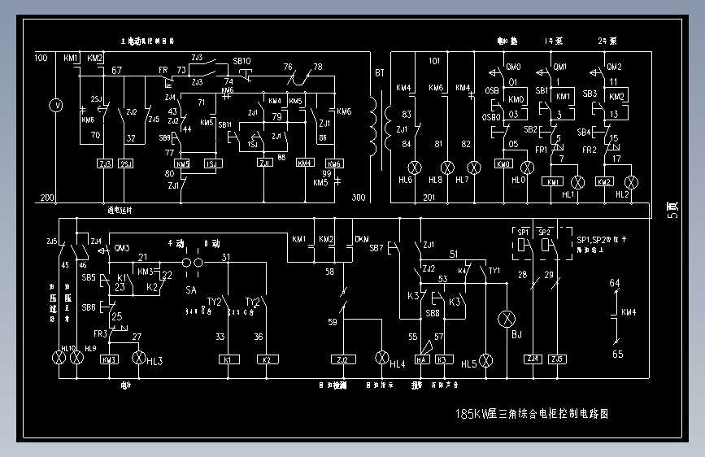Select the HA buzzer symbol
This screenshot has width=705, height=457.
click(422, 359)
